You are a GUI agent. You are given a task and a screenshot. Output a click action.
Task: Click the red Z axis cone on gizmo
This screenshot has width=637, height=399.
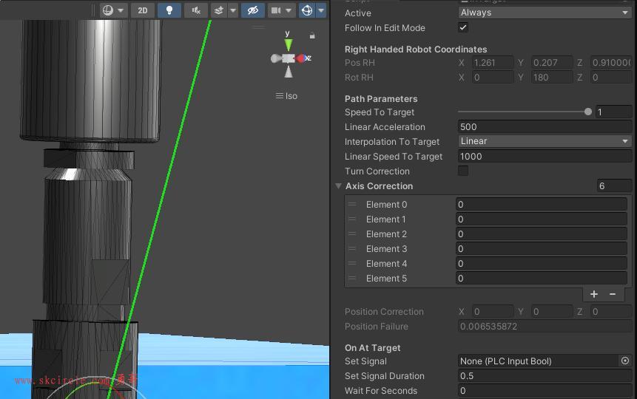click(x=300, y=58)
